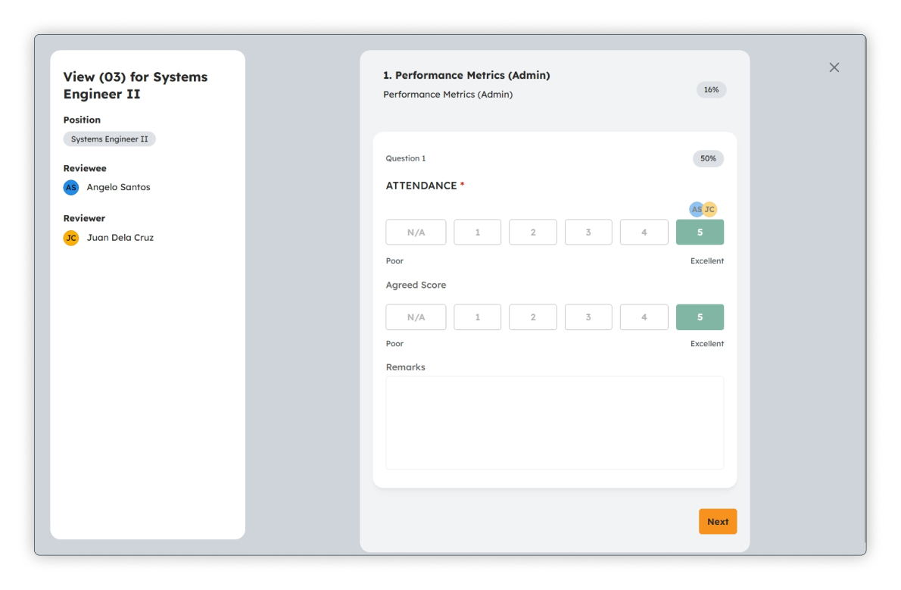Click the Question 1 label

click(x=406, y=159)
